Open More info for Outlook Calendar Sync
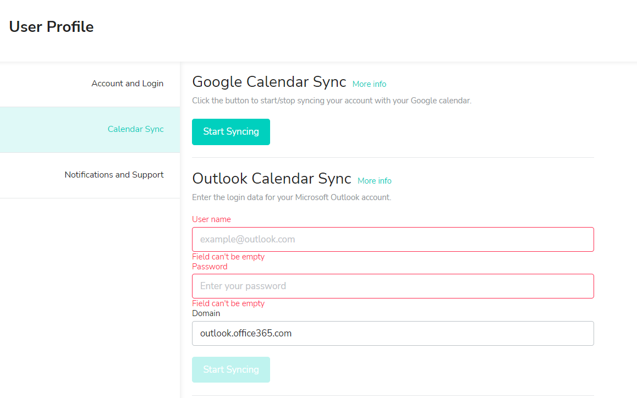Viewport: 637px width, 398px height. [x=374, y=181]
